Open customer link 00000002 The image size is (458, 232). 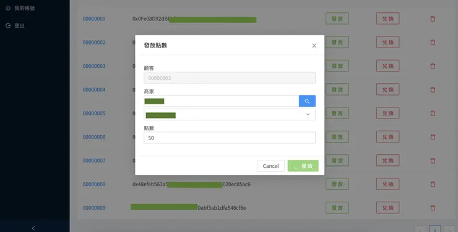coord(94,42)
